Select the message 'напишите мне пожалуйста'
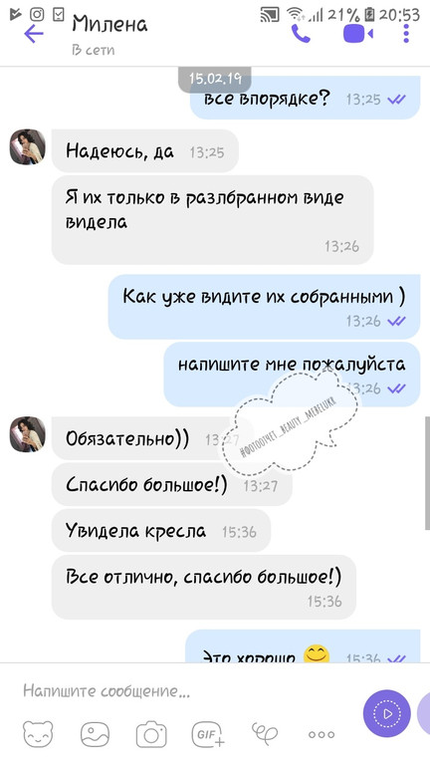The width and height of the screenshot is (430, 765). [x=292, y=375]
